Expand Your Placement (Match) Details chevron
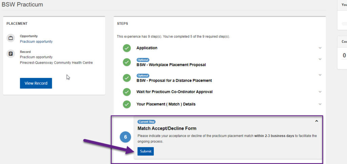Screen dimensions: 347x164 [x=320, y=104]
